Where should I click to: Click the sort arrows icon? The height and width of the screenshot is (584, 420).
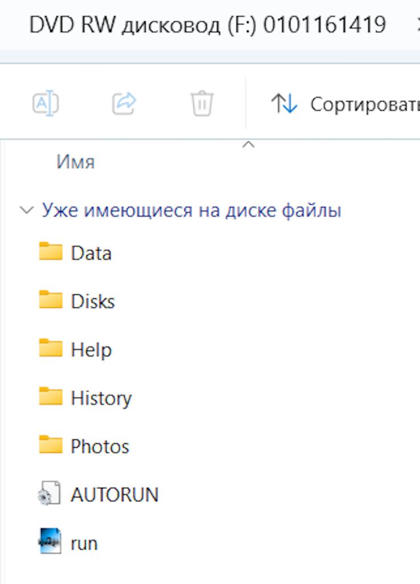click(284, 103)
